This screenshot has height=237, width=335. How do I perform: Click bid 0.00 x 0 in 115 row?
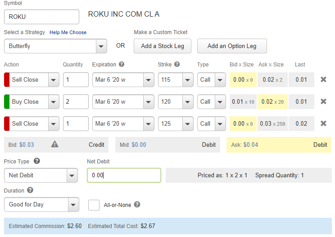243,79
